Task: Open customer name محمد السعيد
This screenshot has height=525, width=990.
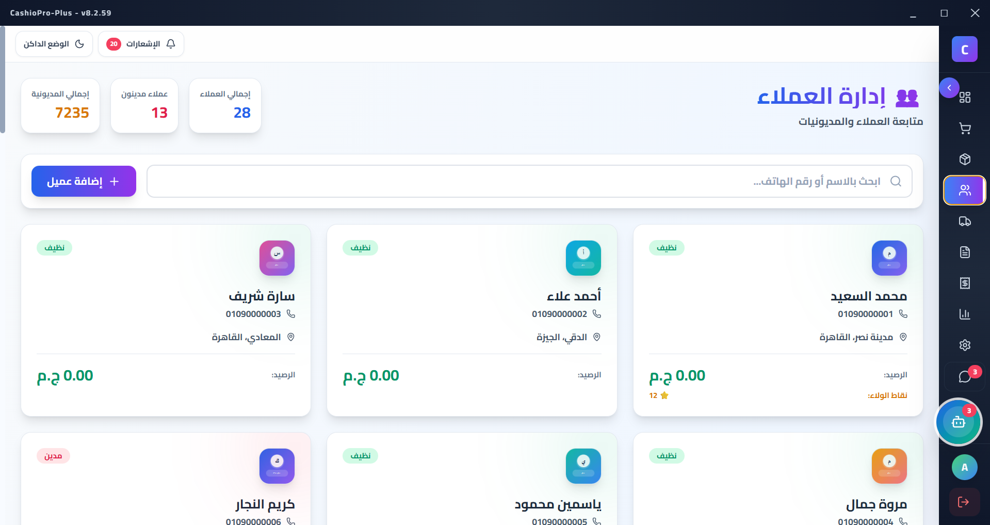Action: point(869,296)
